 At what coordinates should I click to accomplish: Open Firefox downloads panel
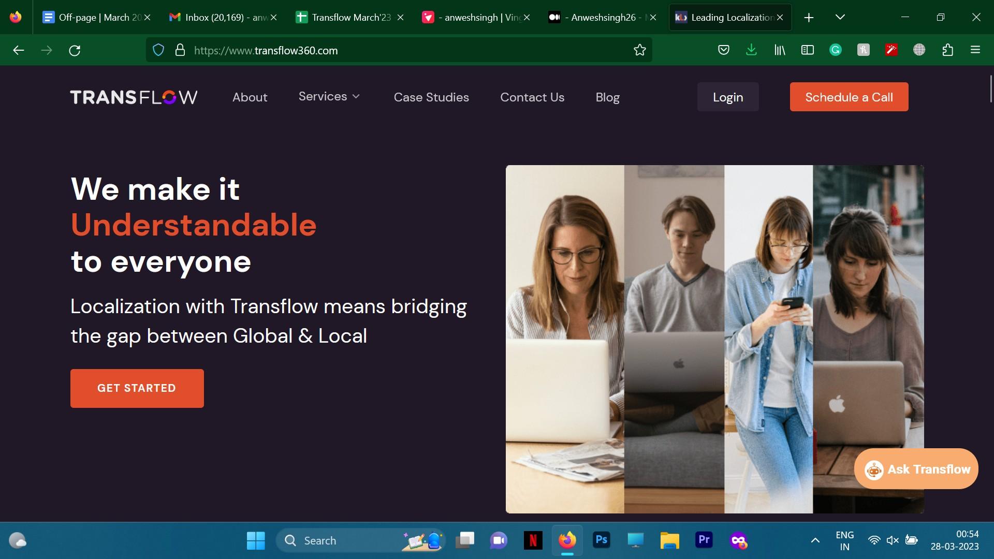751,50
